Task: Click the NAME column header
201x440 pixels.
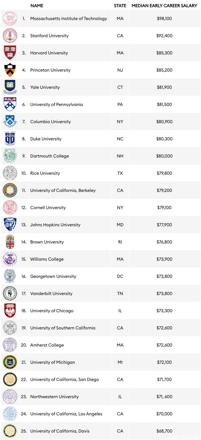Action: [37, 5]
